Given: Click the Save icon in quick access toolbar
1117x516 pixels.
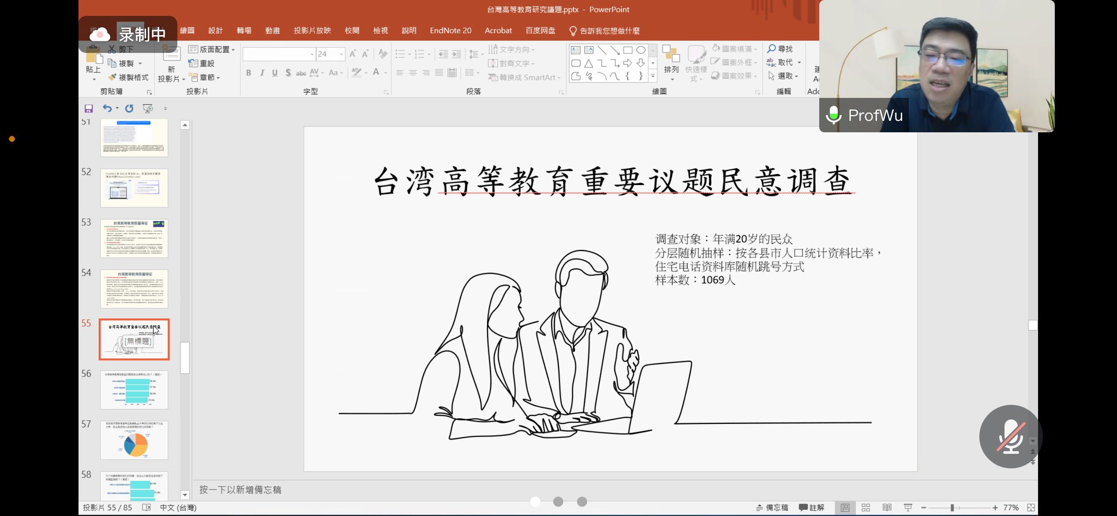Looking at the screenshot, I should (x=89, y=108).
